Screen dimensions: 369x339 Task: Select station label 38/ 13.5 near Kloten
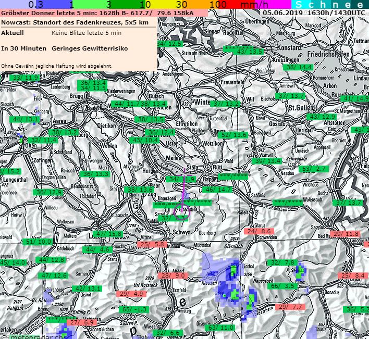pyautogui.click(x=150, y=119)
